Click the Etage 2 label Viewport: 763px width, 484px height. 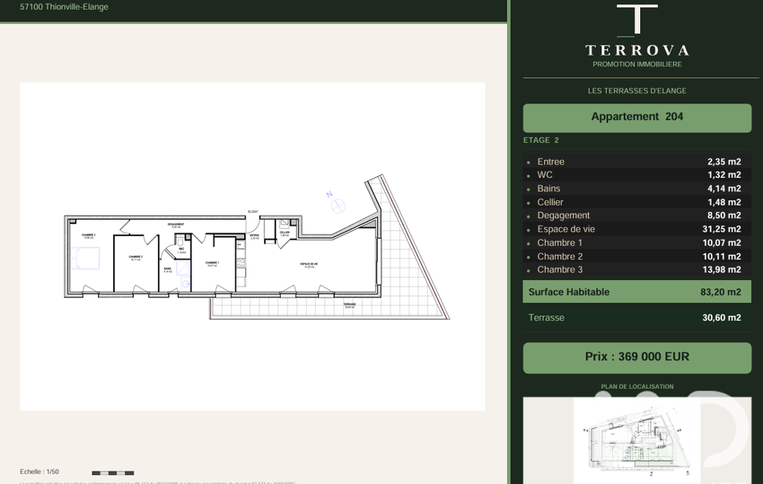(x=540, y=140)
